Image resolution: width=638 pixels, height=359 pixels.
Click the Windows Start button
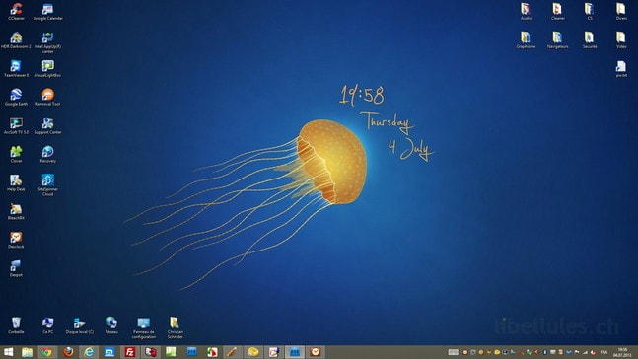[8, 352]
